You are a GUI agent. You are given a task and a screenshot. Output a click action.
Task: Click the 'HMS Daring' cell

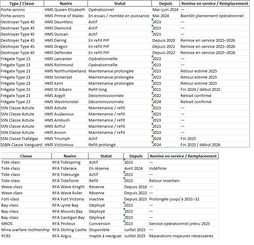pos(66,41)
